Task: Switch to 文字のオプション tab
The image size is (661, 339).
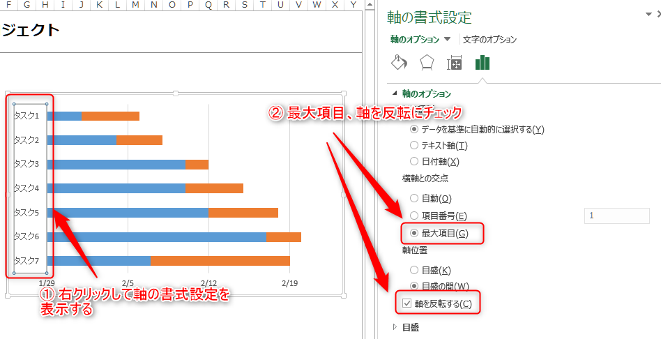Action: tap(489, 40)
